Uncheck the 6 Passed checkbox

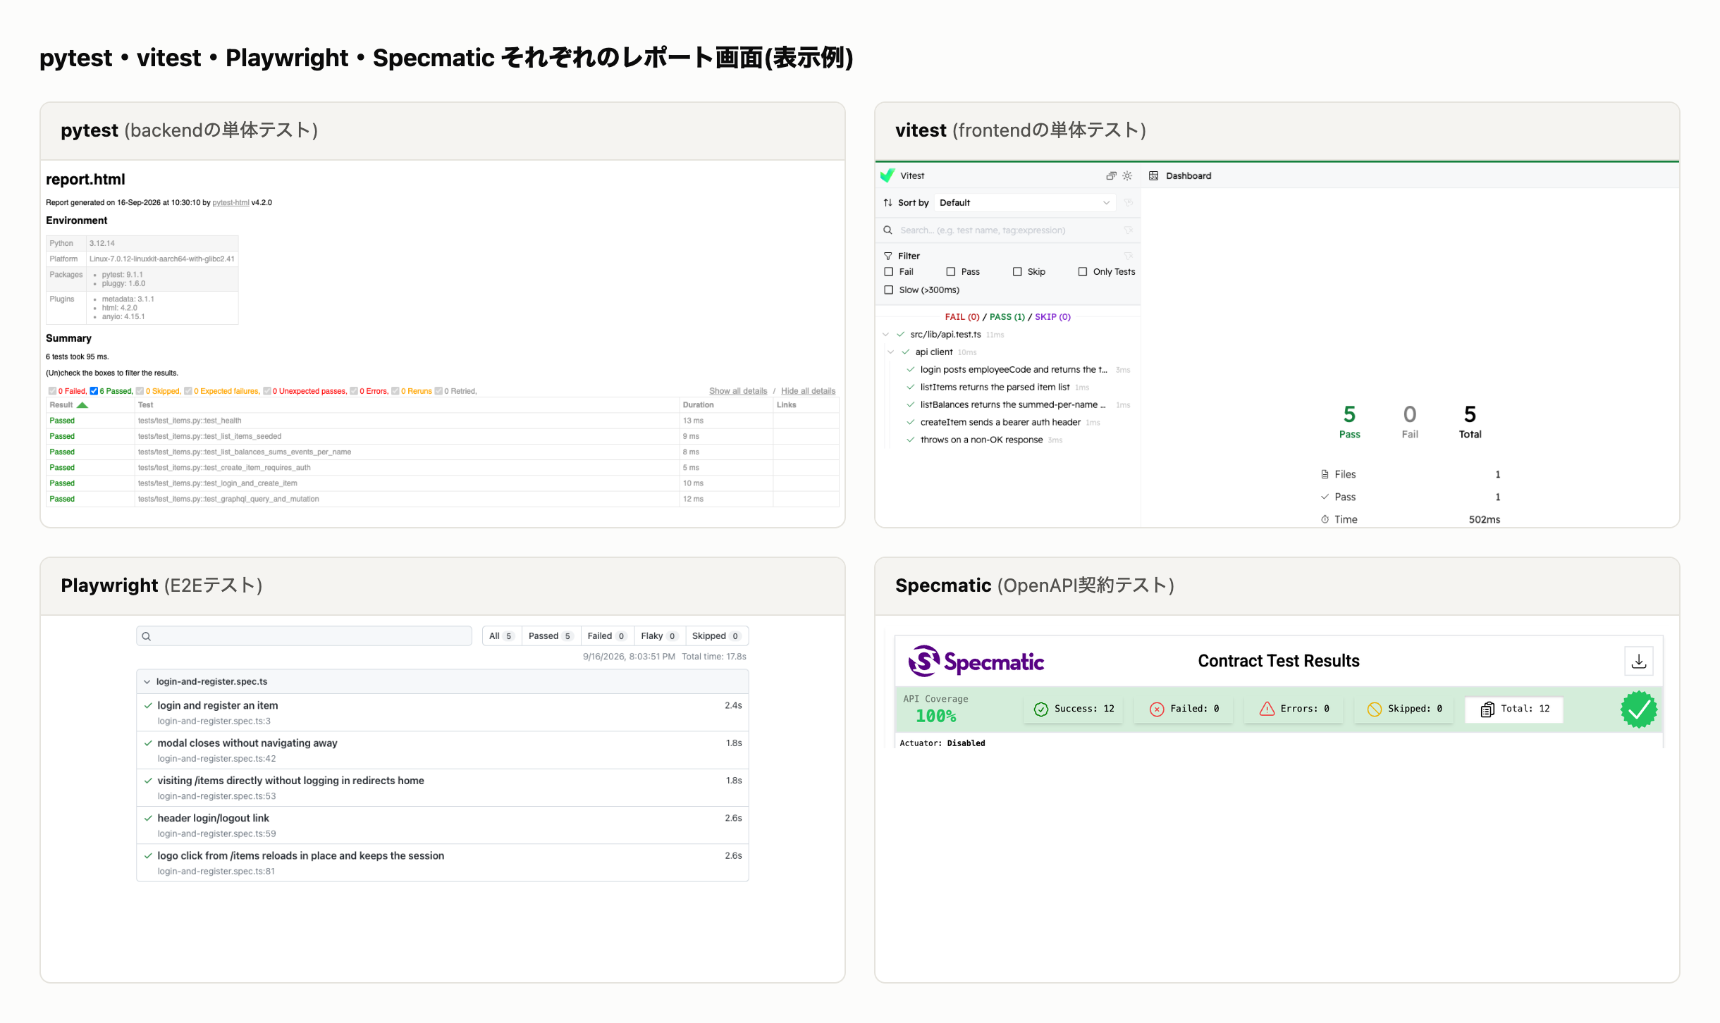94,391
